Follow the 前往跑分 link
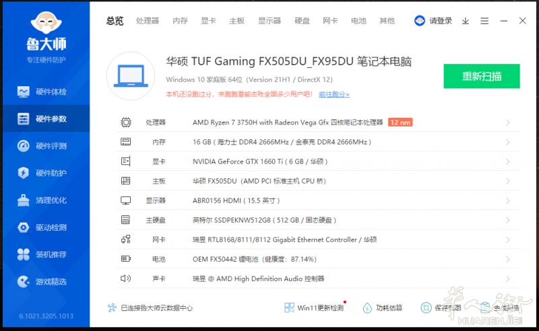 (x=334, y=94)
